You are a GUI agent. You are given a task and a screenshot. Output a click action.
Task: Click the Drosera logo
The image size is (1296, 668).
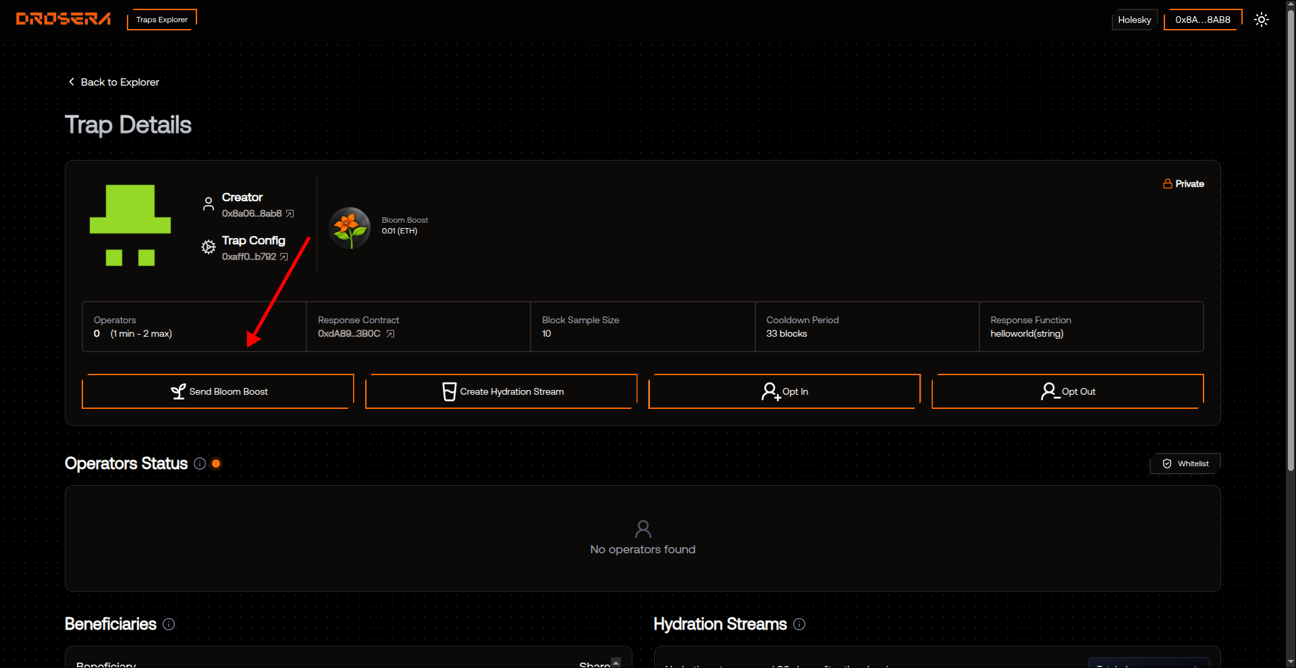pyautogui.click(x=63, y=19)
